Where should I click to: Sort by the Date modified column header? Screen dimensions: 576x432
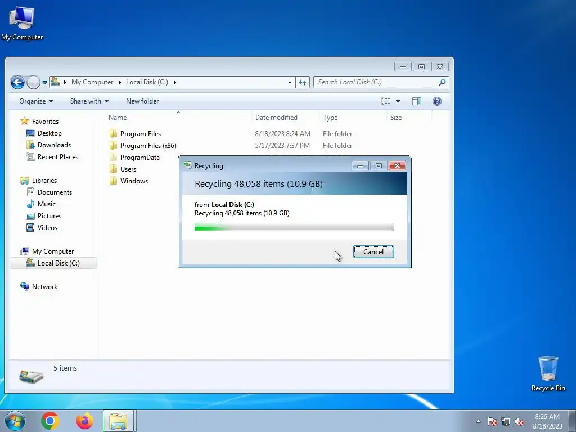(x=285, y=118)
